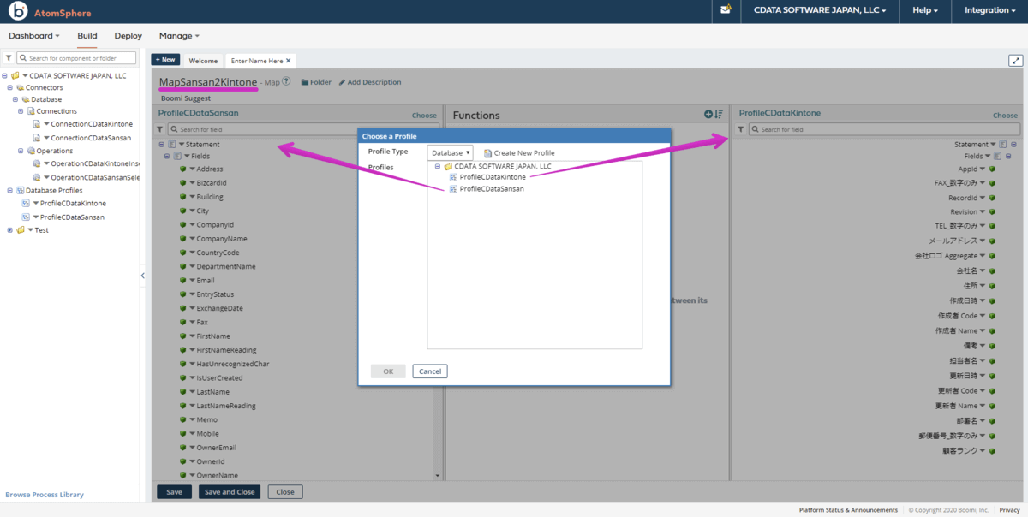Click Choose link in ProfileCDataSansan panel
The image size is (1028, 517).
[x=424, y=115]
